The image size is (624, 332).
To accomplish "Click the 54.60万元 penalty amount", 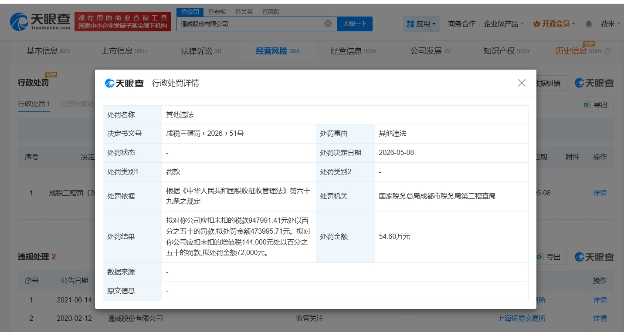I will pyautogui.click(x=394, y=237).
